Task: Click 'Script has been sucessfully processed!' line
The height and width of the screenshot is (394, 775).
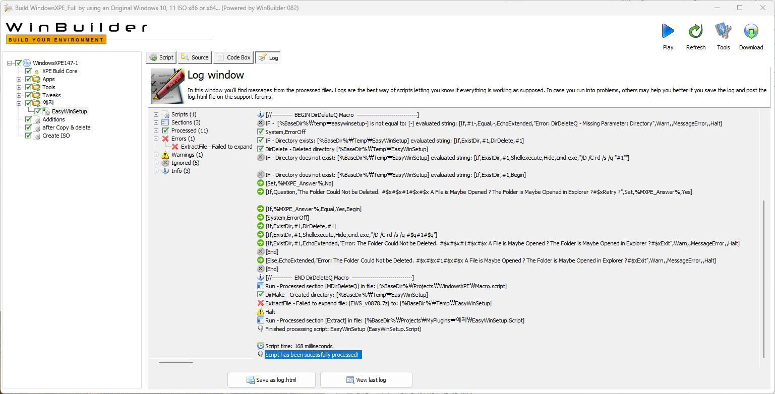Action: pos(312,355)
